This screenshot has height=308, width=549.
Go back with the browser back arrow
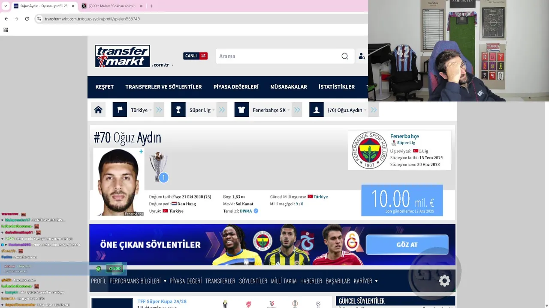point(6,19)
